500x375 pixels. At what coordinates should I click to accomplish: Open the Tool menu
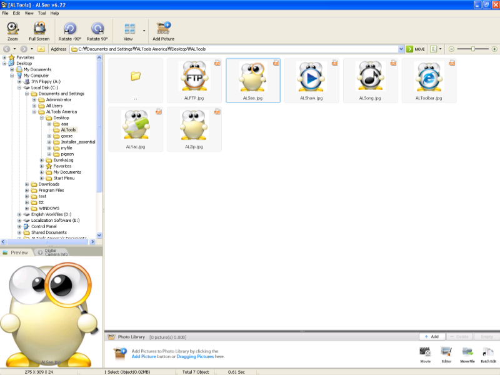[42, 13]
